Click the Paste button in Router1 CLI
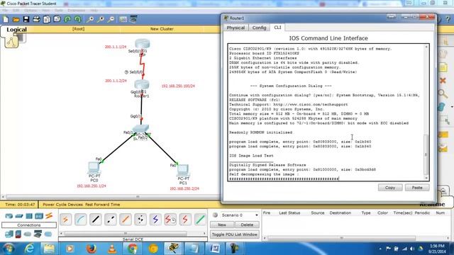The height and width of the screenshot is (255, 454). (x=417, y=188)
